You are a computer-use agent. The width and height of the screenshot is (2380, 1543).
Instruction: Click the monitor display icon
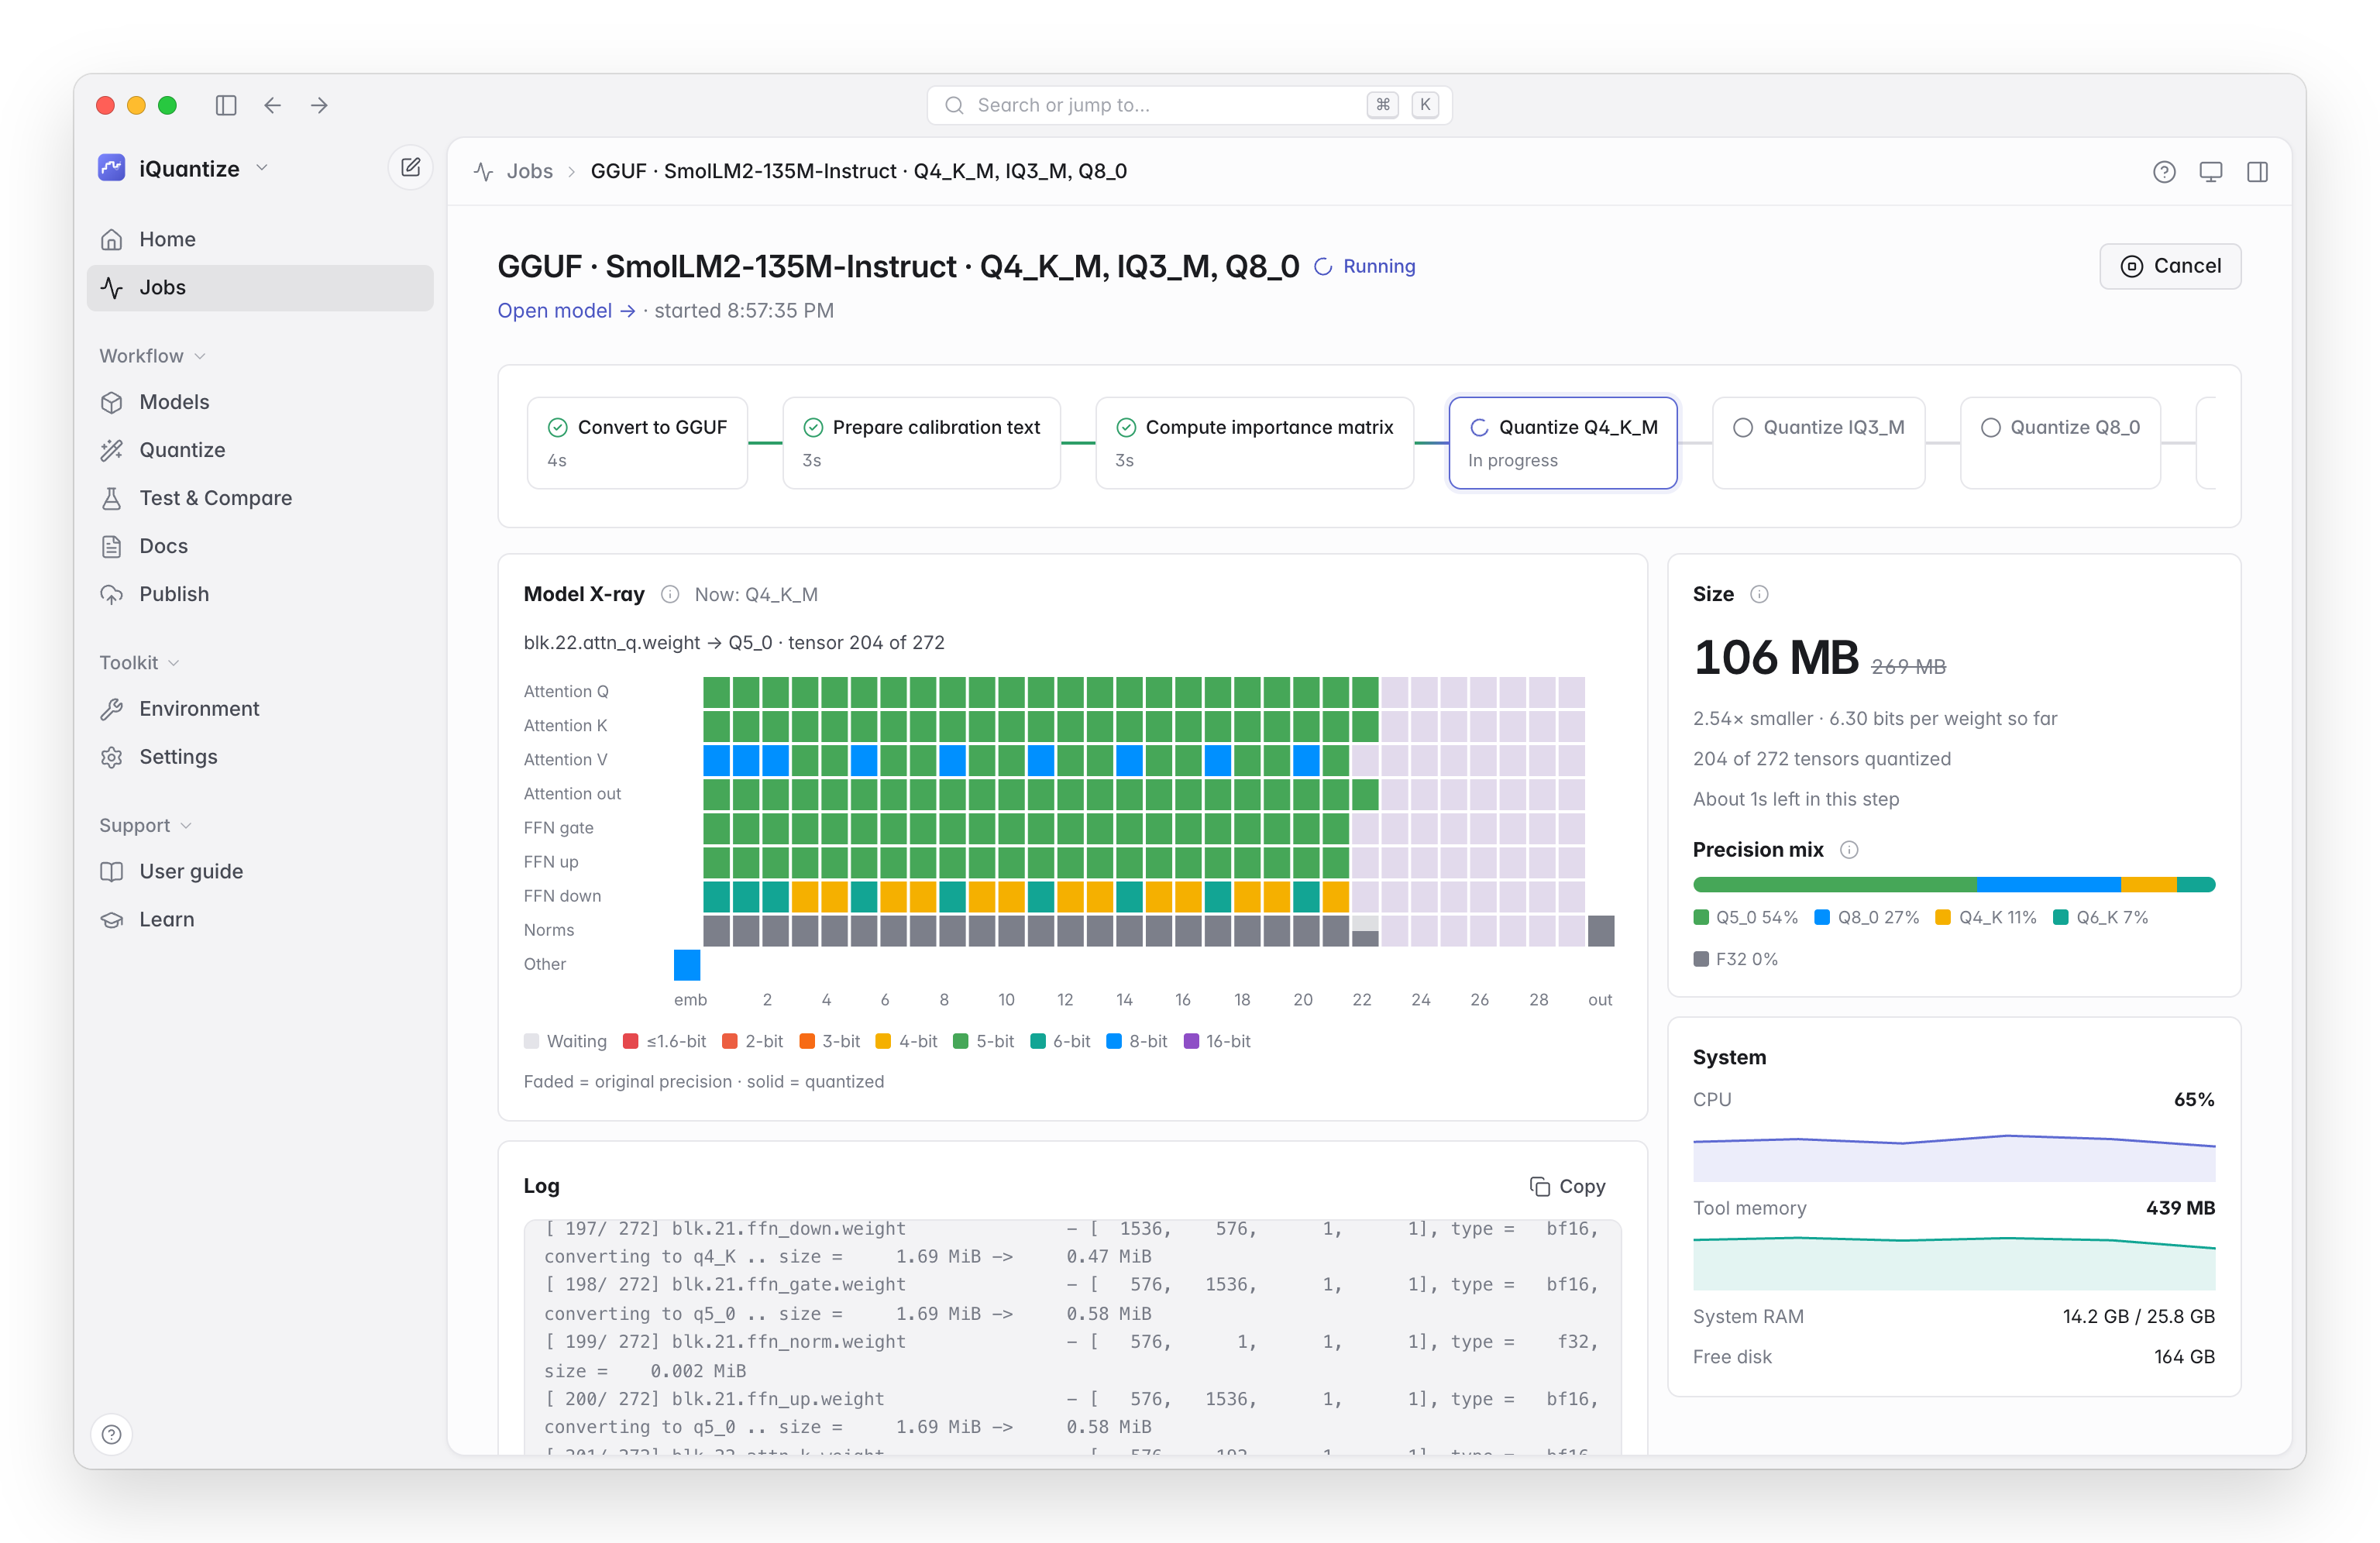(2211, 172)
